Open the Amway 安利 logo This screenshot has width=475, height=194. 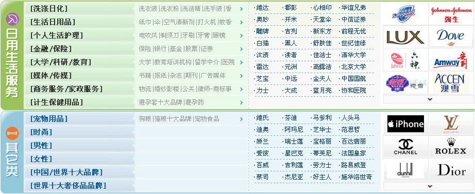point(451,60)
